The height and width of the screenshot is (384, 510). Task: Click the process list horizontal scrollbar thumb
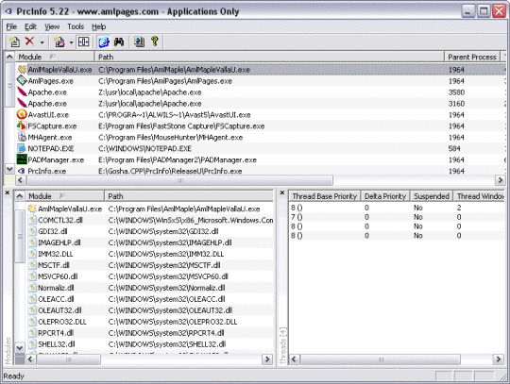[x=179, y=180]
